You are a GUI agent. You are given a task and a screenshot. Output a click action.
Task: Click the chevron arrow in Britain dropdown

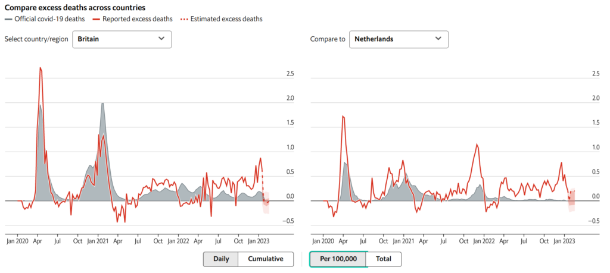pos(161,39)
